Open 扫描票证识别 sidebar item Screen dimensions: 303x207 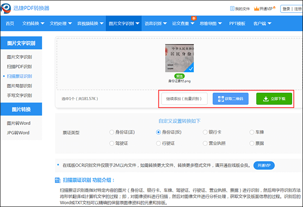click(19, 76)
